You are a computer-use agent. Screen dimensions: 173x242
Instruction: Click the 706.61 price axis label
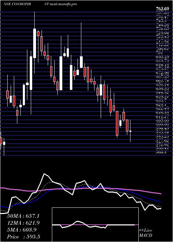(163, 49)
